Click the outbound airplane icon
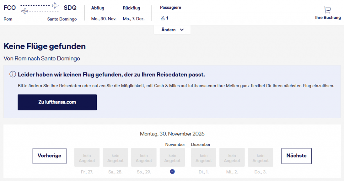344x181 pixels. (x=55, y=6)
